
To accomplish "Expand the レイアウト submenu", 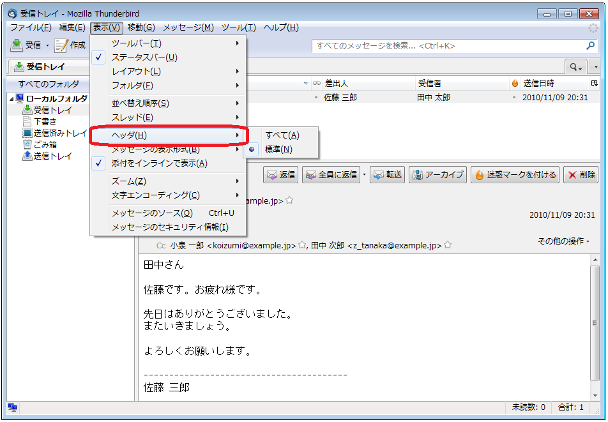I will click(x=168, y=72).
